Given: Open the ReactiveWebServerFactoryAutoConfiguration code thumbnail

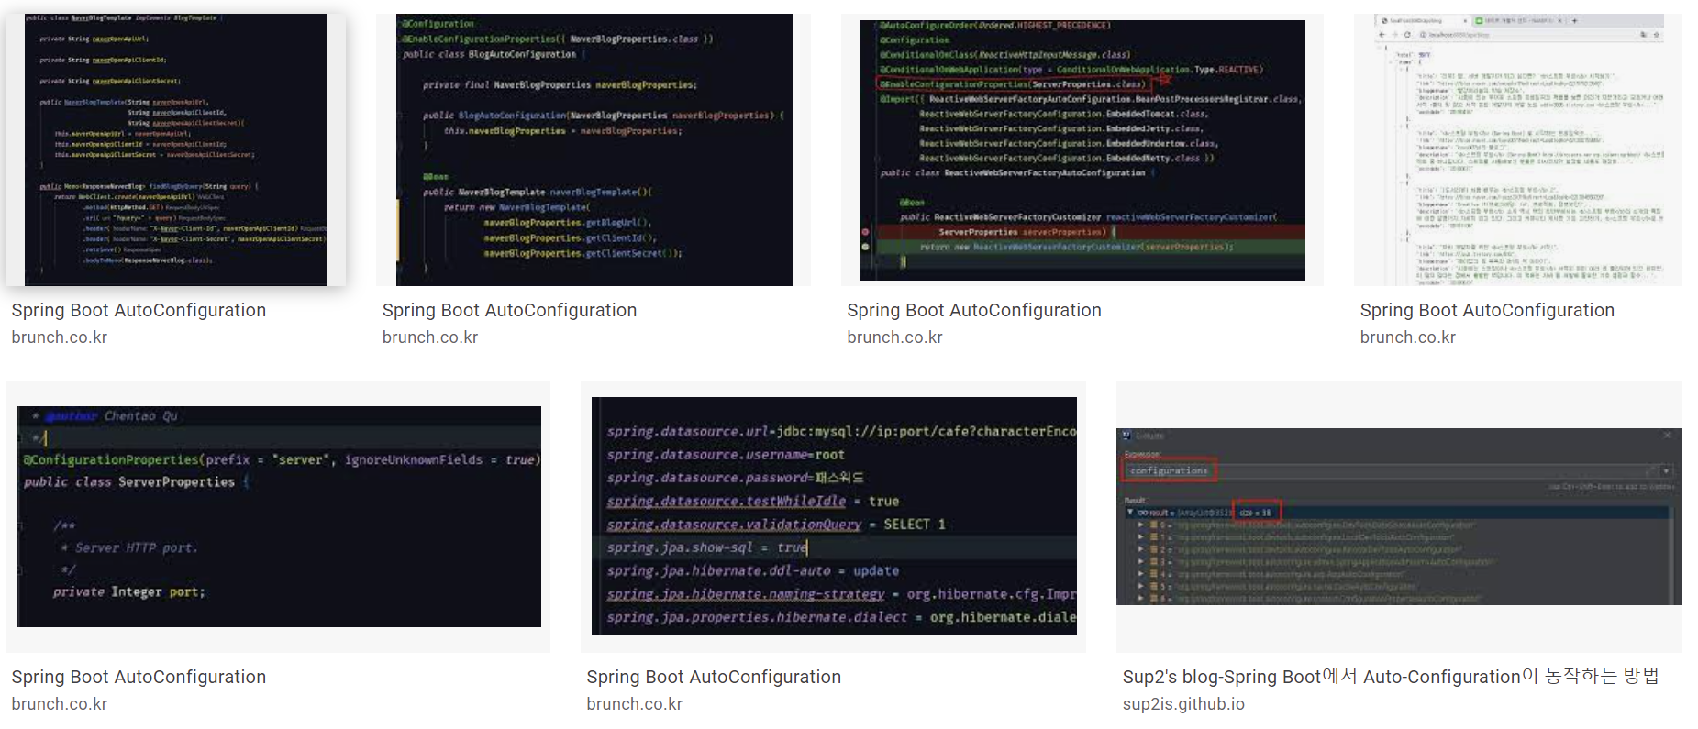Looking at the screenshot, I should (1082, 149).
